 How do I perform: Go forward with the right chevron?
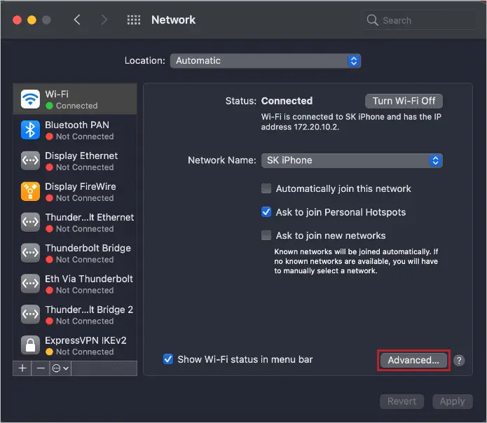click(104, 20)
